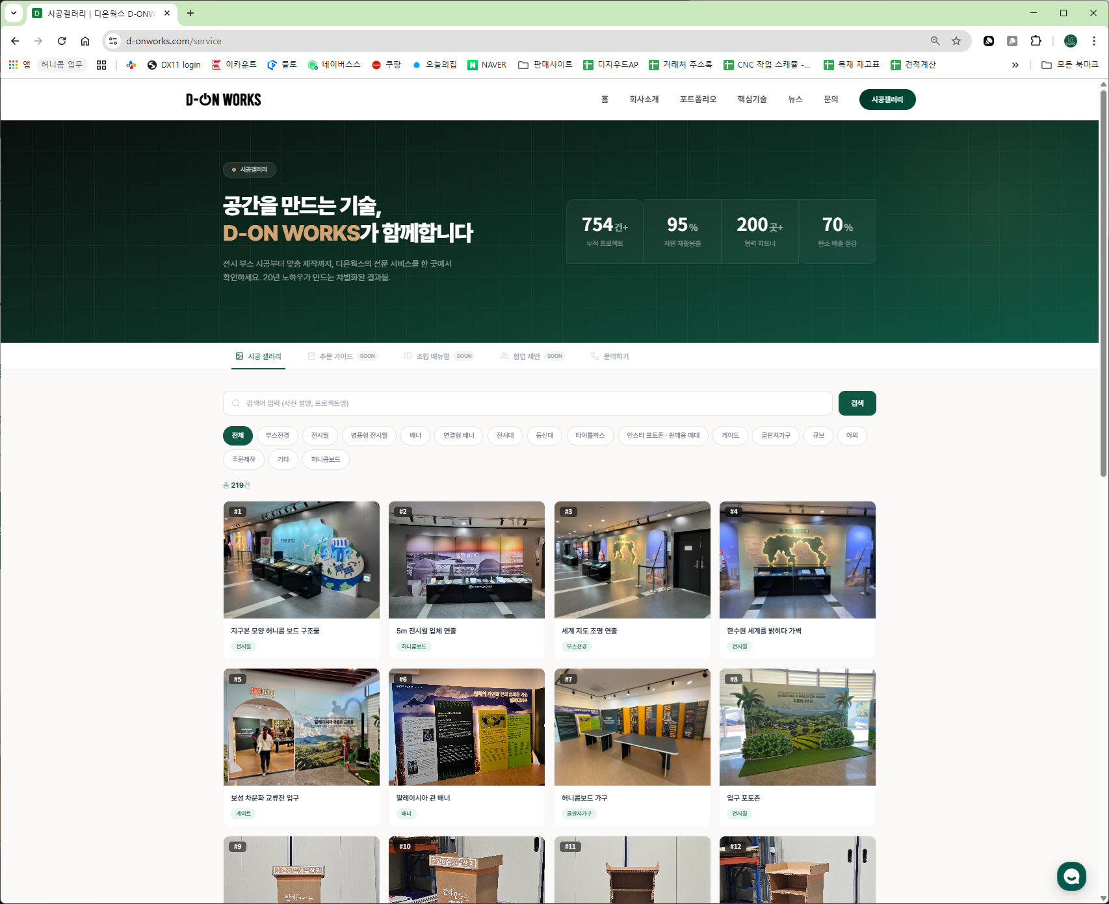Filter gallery by 병풍형 전시월
The width and height of the screenshot is (1109, 904).
(x=369, y=435)
